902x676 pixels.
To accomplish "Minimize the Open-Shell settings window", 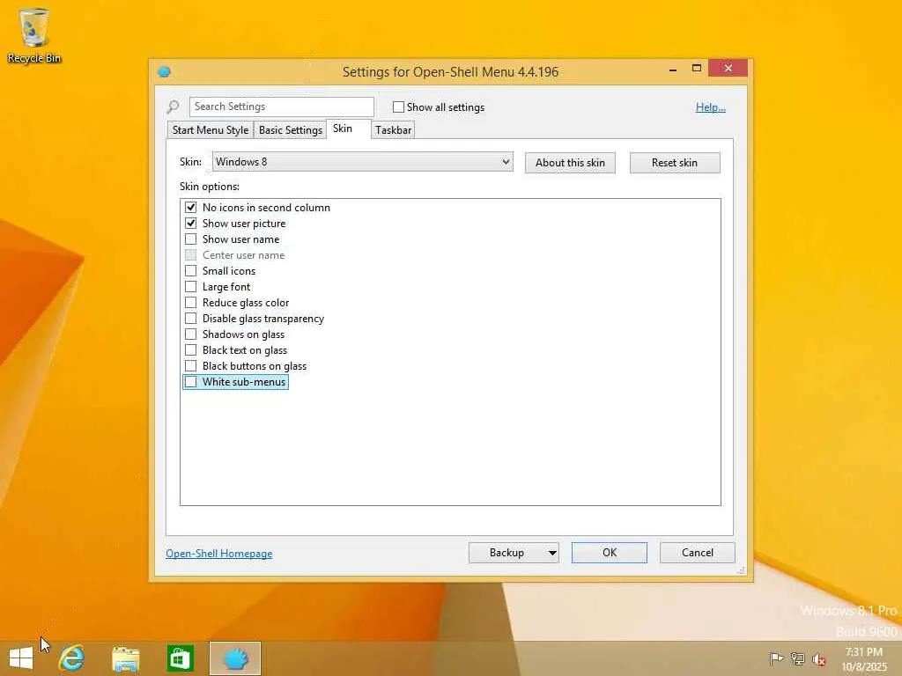I will [672, 69].
